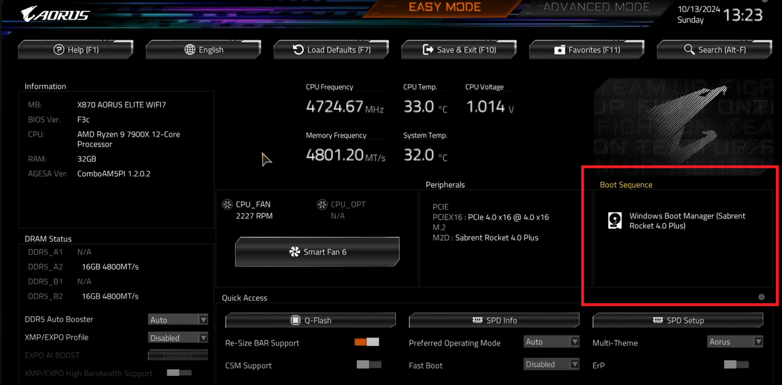782x385 pixels.
Task: Click DDR5_A2 16GB 4800MT/s row
Action: coord(84,267)
